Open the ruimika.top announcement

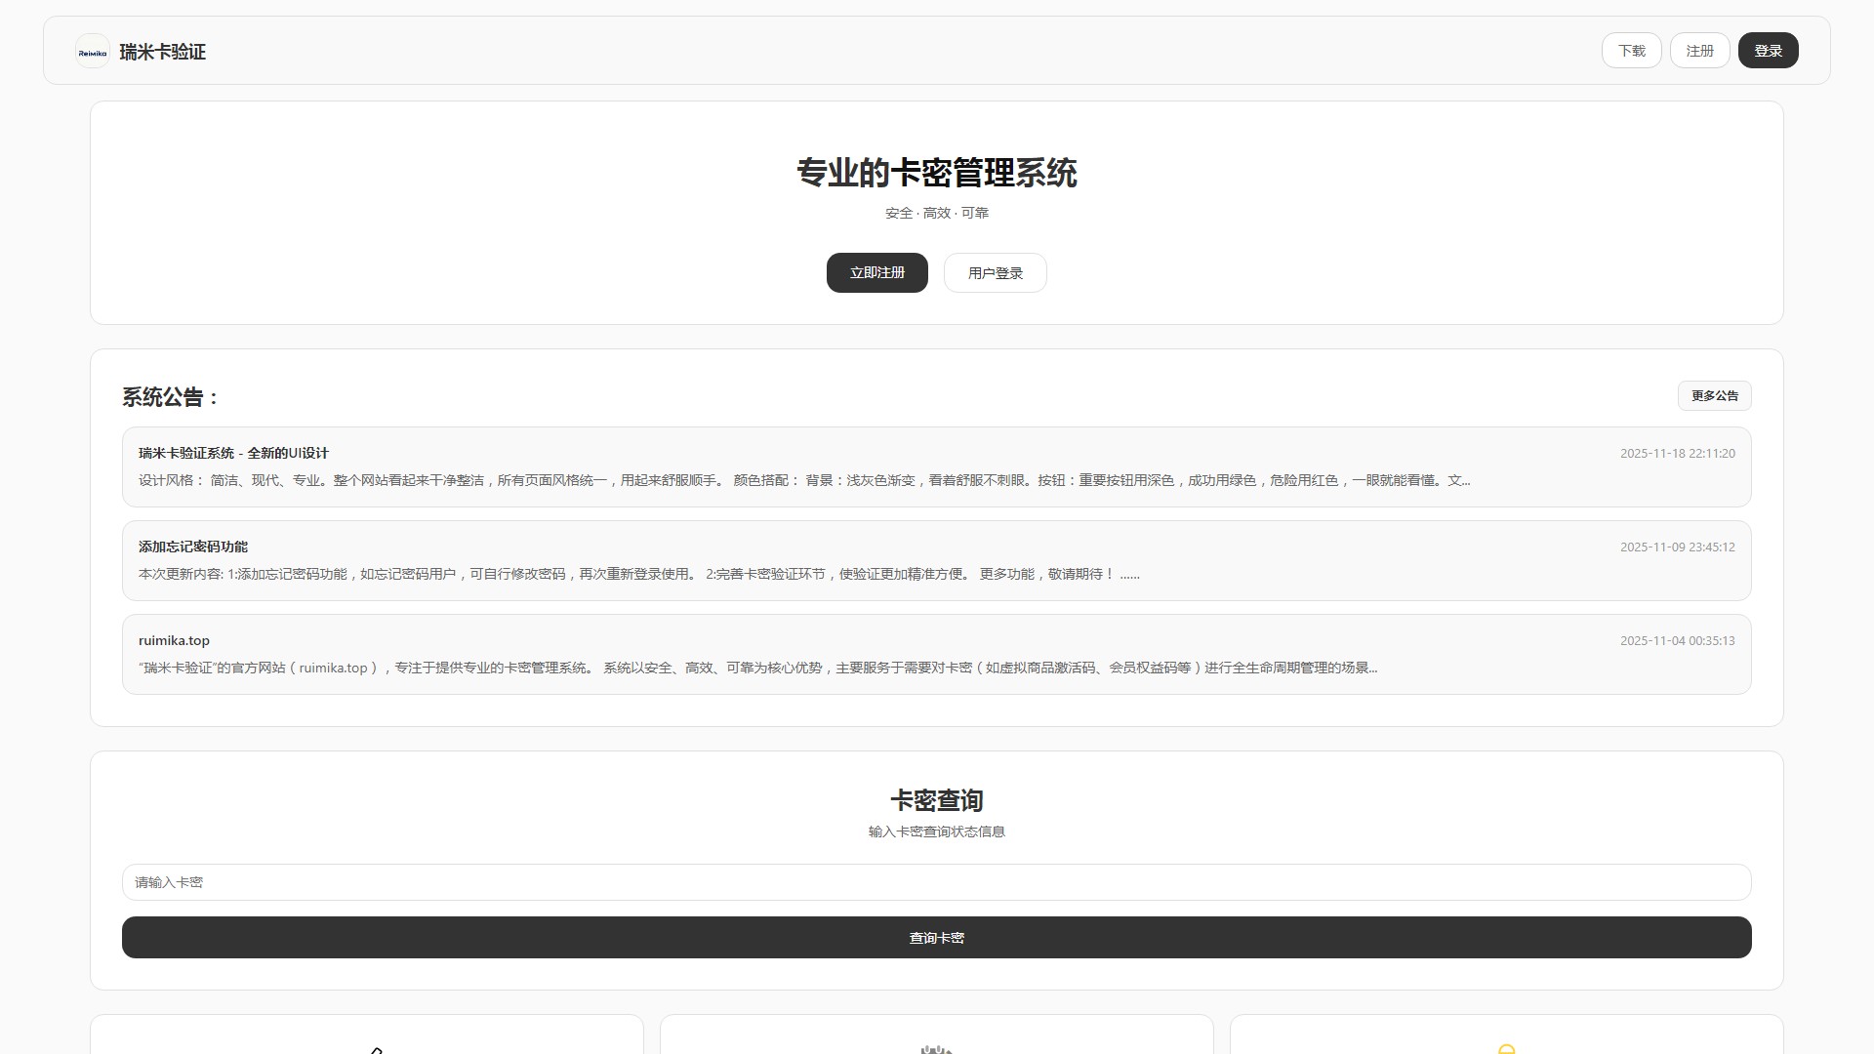(936, 653)
